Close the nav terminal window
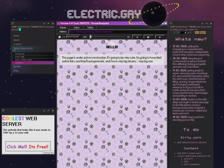224x168 pixels. [53, 24]
